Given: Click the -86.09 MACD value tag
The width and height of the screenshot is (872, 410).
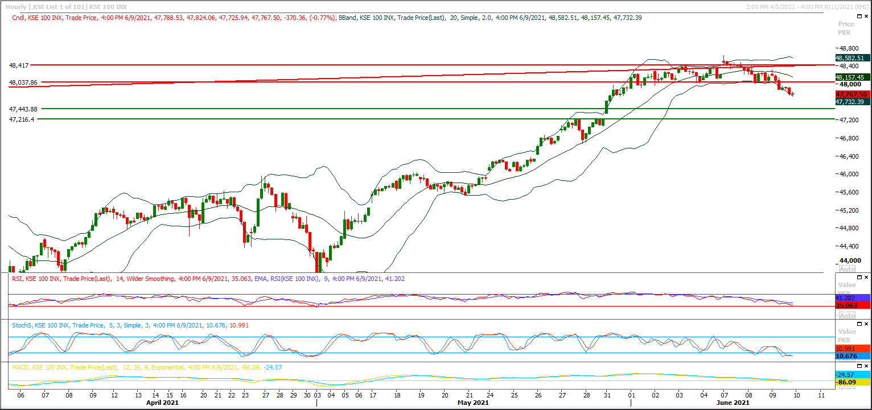Looking at the screenshot, I should coord(853,383).
